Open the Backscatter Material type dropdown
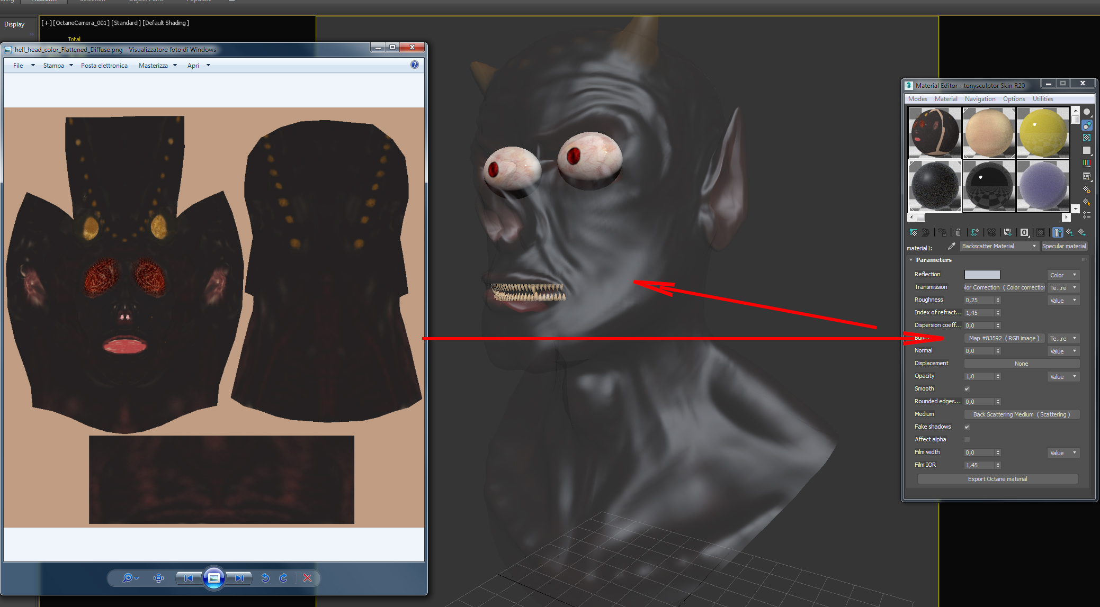This screenshot has height=607, width=1100. [999, 247]
